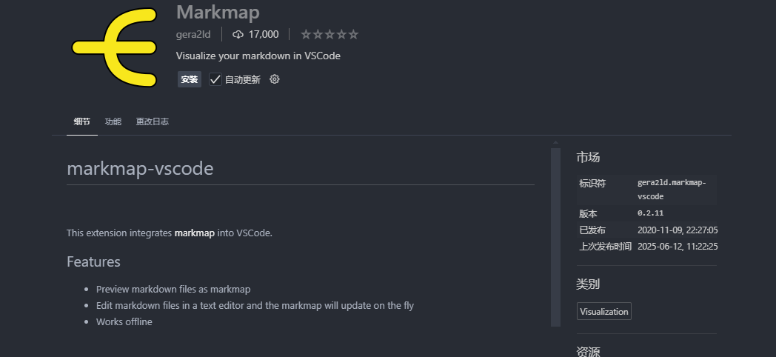Viewport: 776px width, 357px height.
Task: Switch to the 细节 details tab
Action: (82, 121)
